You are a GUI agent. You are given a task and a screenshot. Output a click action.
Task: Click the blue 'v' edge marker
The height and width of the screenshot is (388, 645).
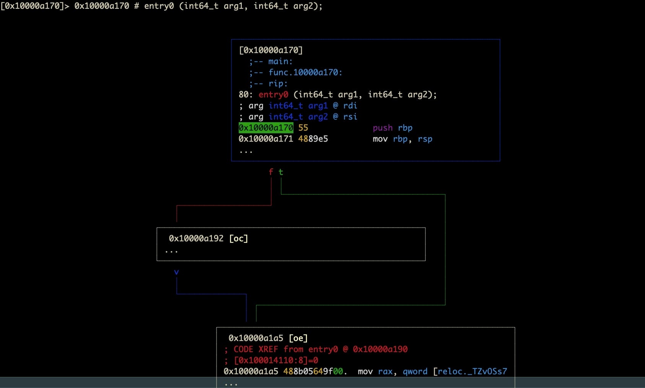176,272
